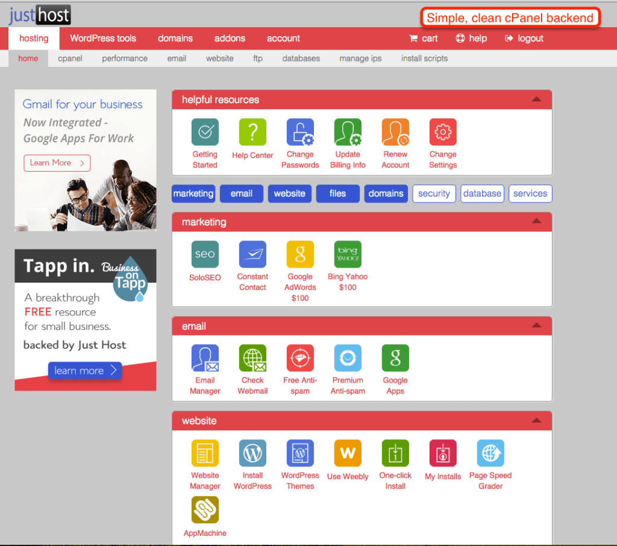Click the Install WordPress icon
Image resolution: width=617 pixels, height=546 pixels.
click(252, 453)
